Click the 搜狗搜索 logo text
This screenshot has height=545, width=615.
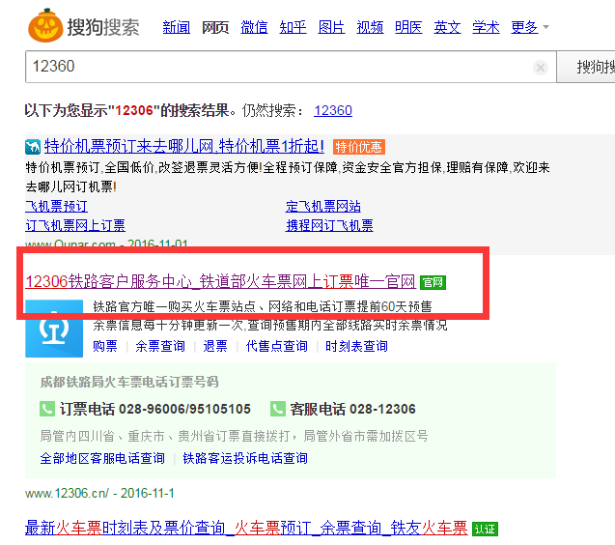[x=103, y=27]
